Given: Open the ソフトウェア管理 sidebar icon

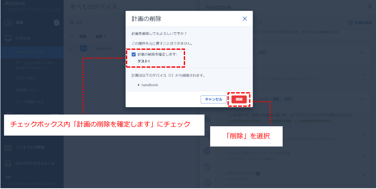Looking at the screenshot, I should (x=8, y=147).
